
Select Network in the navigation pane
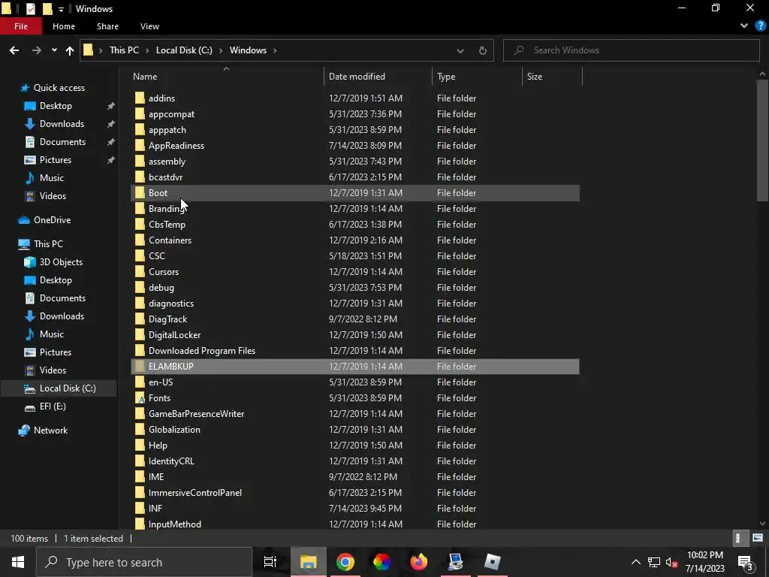point(50,430)
